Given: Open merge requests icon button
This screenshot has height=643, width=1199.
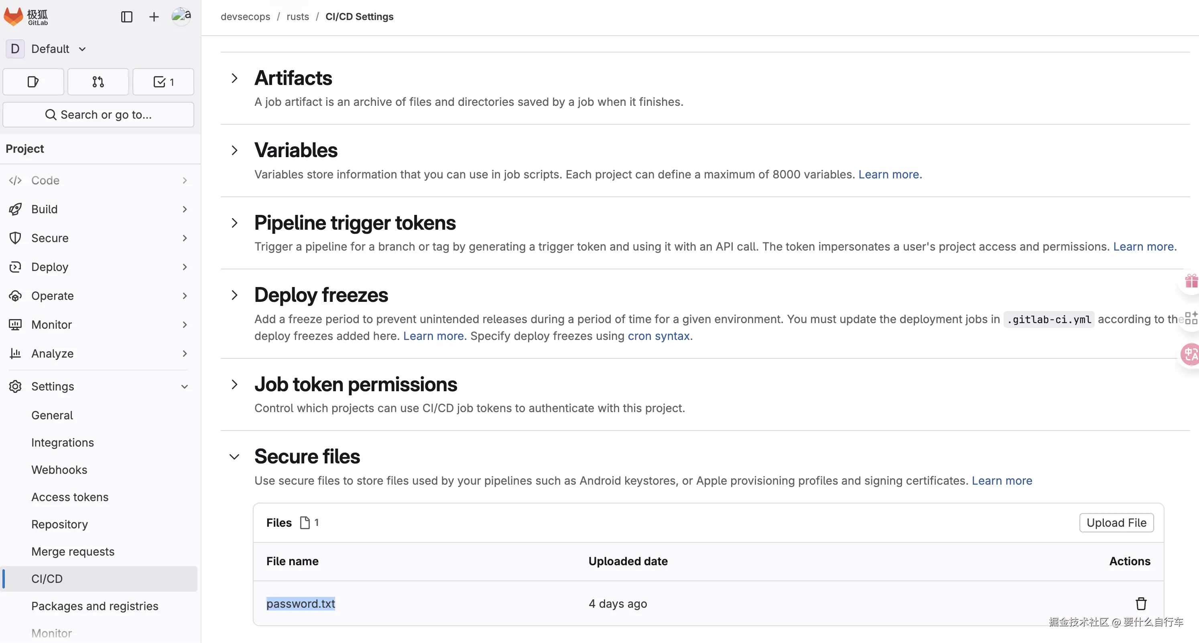Looking at the screenshot, I should (98, 82).
